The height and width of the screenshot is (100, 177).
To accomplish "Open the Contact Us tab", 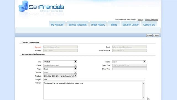I will pyautogui.click(x=149, y=24).
